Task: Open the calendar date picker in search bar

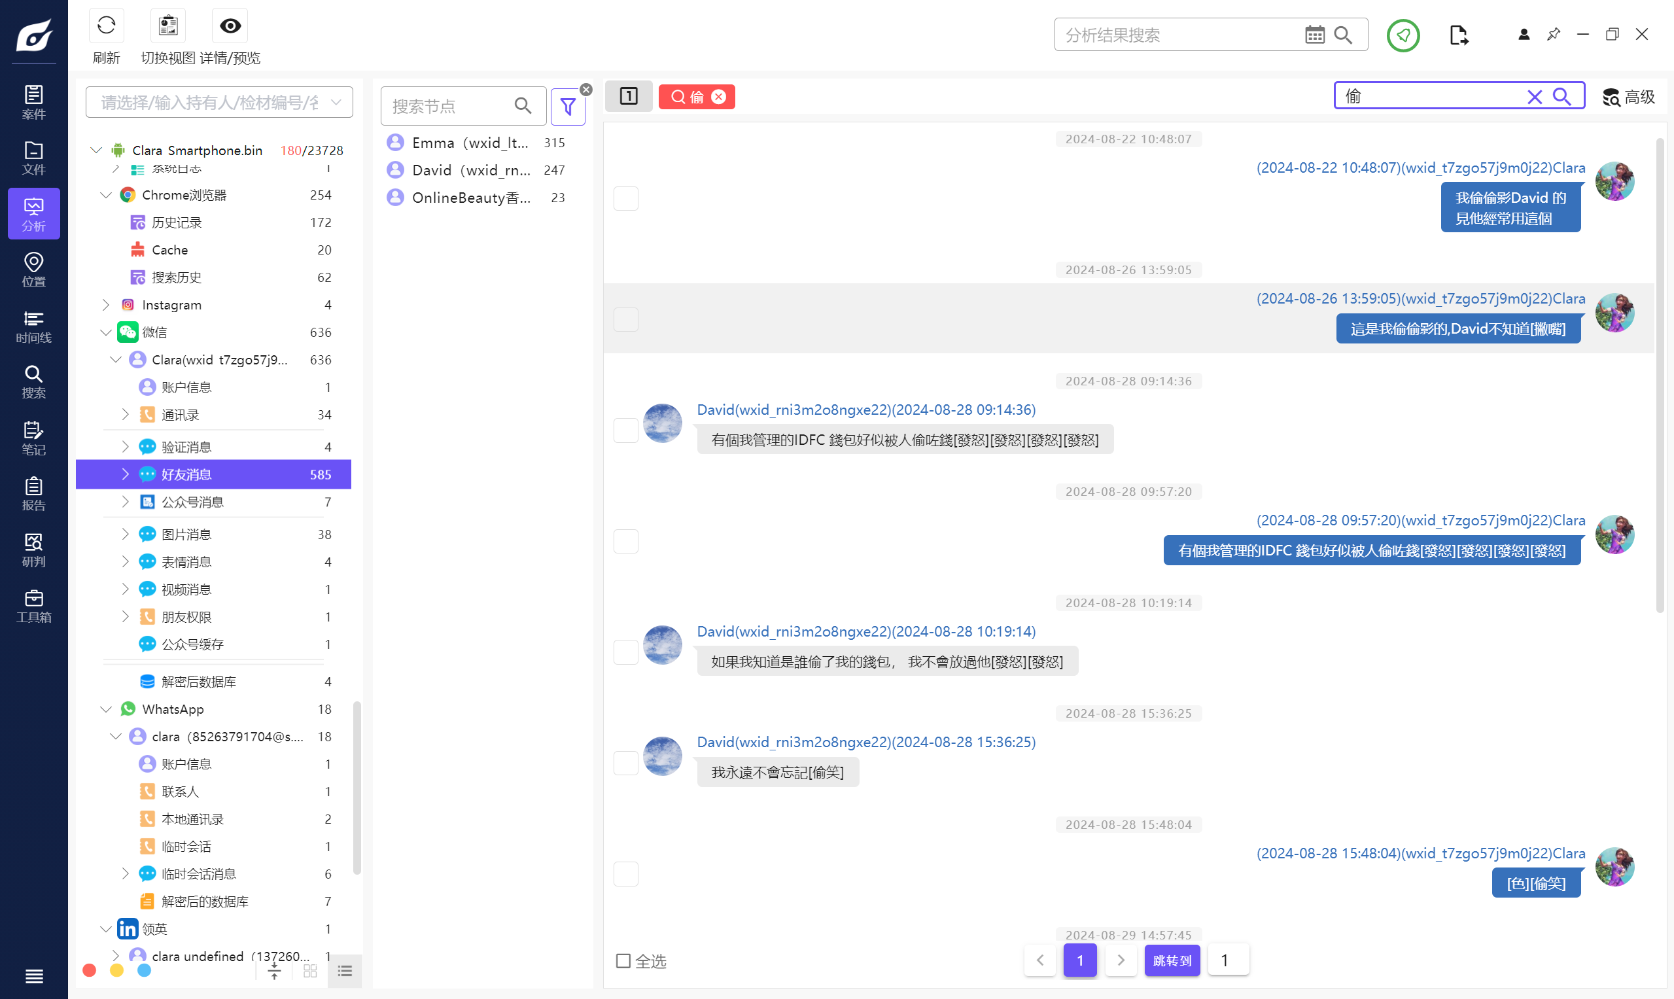Action: point(1314,35)
